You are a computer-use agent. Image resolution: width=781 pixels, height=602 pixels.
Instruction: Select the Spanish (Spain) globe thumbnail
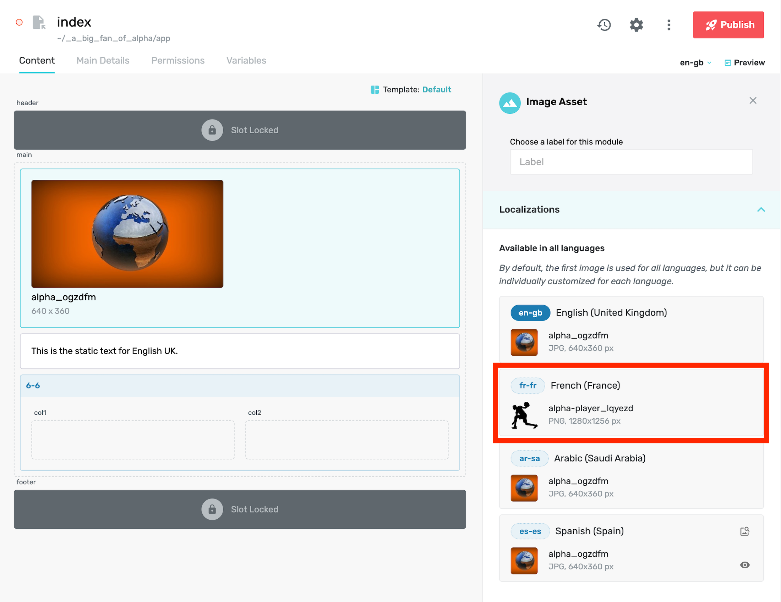524,561
